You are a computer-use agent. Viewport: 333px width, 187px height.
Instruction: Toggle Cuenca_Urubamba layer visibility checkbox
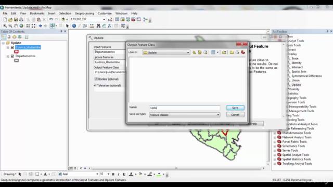(x=12, y=47)
